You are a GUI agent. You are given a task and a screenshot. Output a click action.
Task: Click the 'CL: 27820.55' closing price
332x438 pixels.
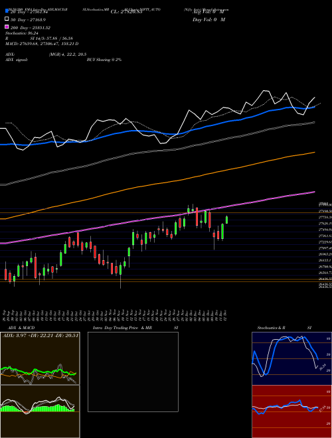pos(127,12)
